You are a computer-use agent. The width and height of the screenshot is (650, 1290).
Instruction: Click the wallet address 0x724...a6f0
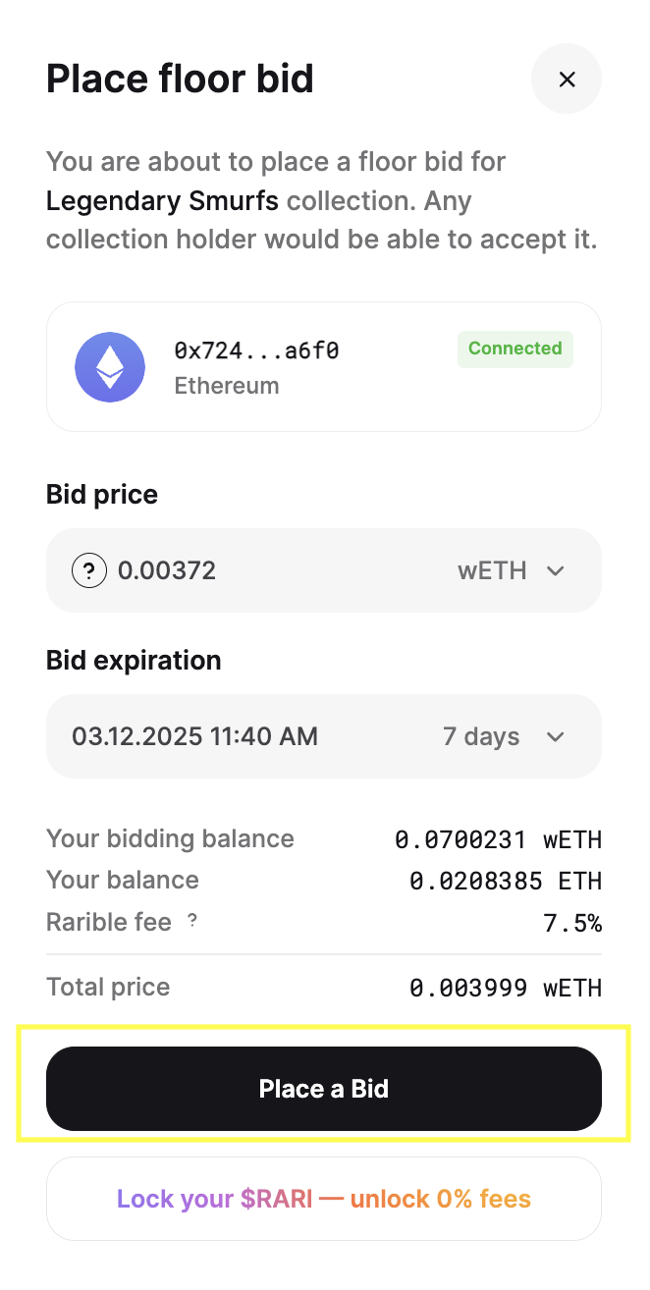click(x=256, y=350)
